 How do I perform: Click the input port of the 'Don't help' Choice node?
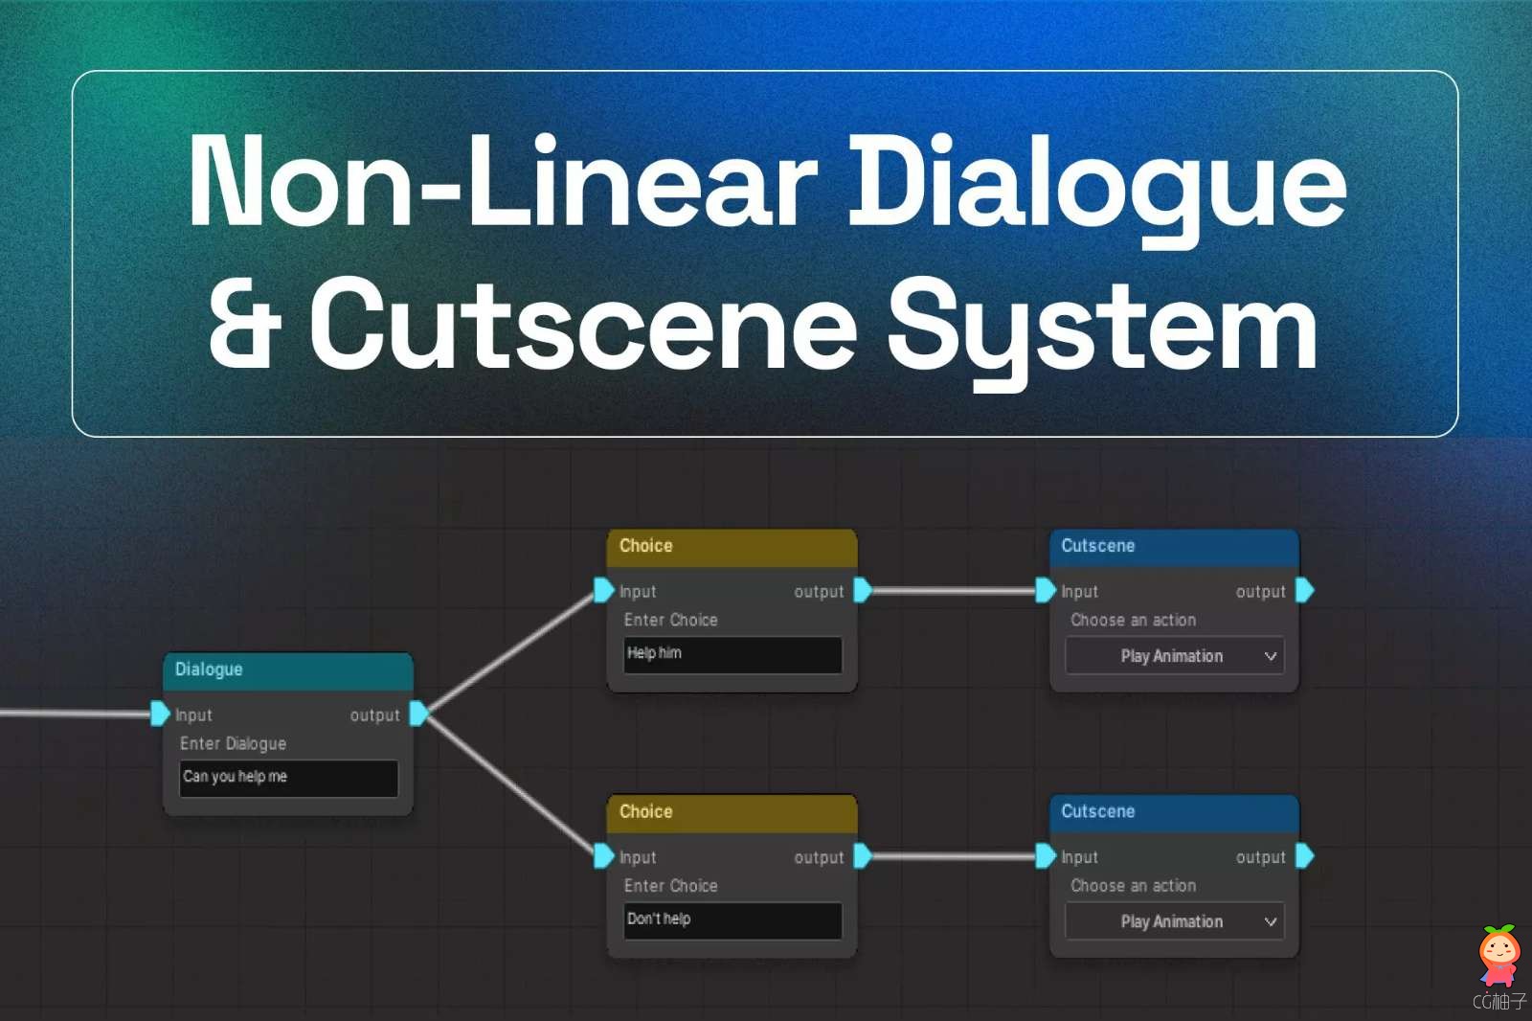click(x=603, y=855)
